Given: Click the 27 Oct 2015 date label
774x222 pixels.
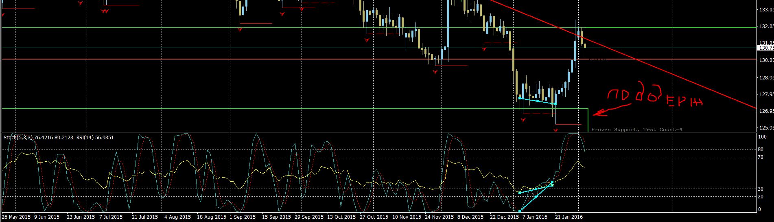Looking at the screenshot, I should pyautogui.click(x=375, y=217).
